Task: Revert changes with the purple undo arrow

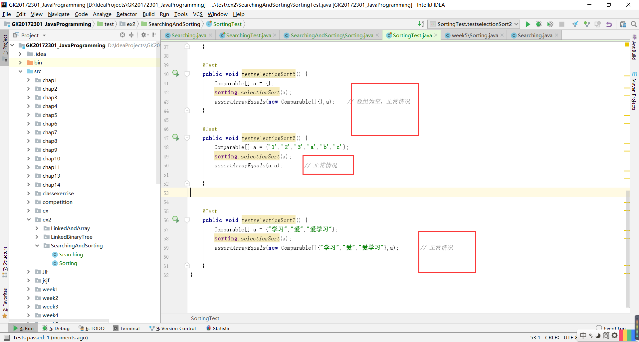Action: (x=609, y=24)
